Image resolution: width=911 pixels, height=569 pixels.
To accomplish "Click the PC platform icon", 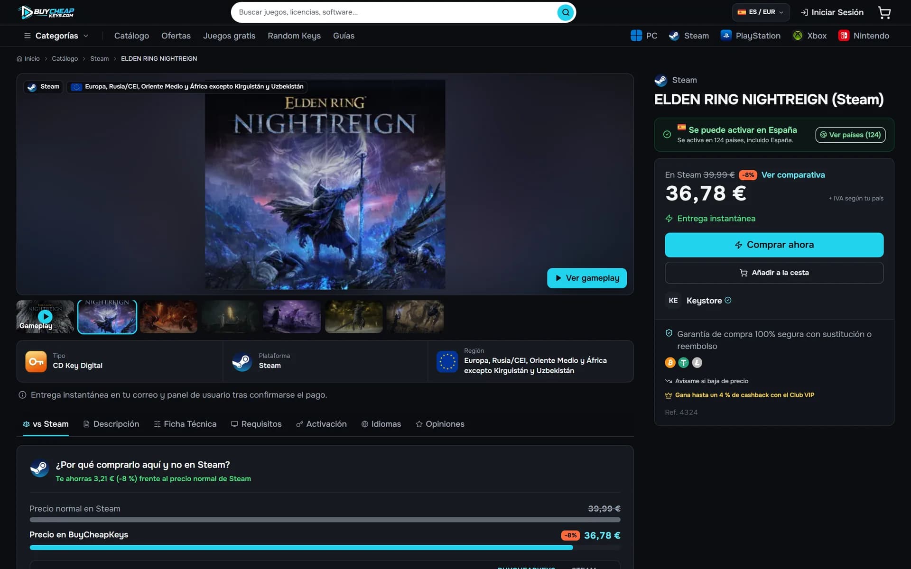I will (636, 36).
